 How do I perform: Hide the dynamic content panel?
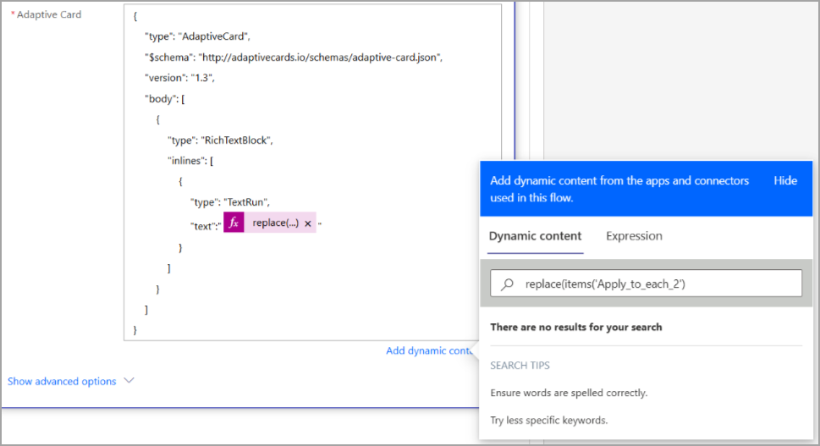click(x=785, y=180)
